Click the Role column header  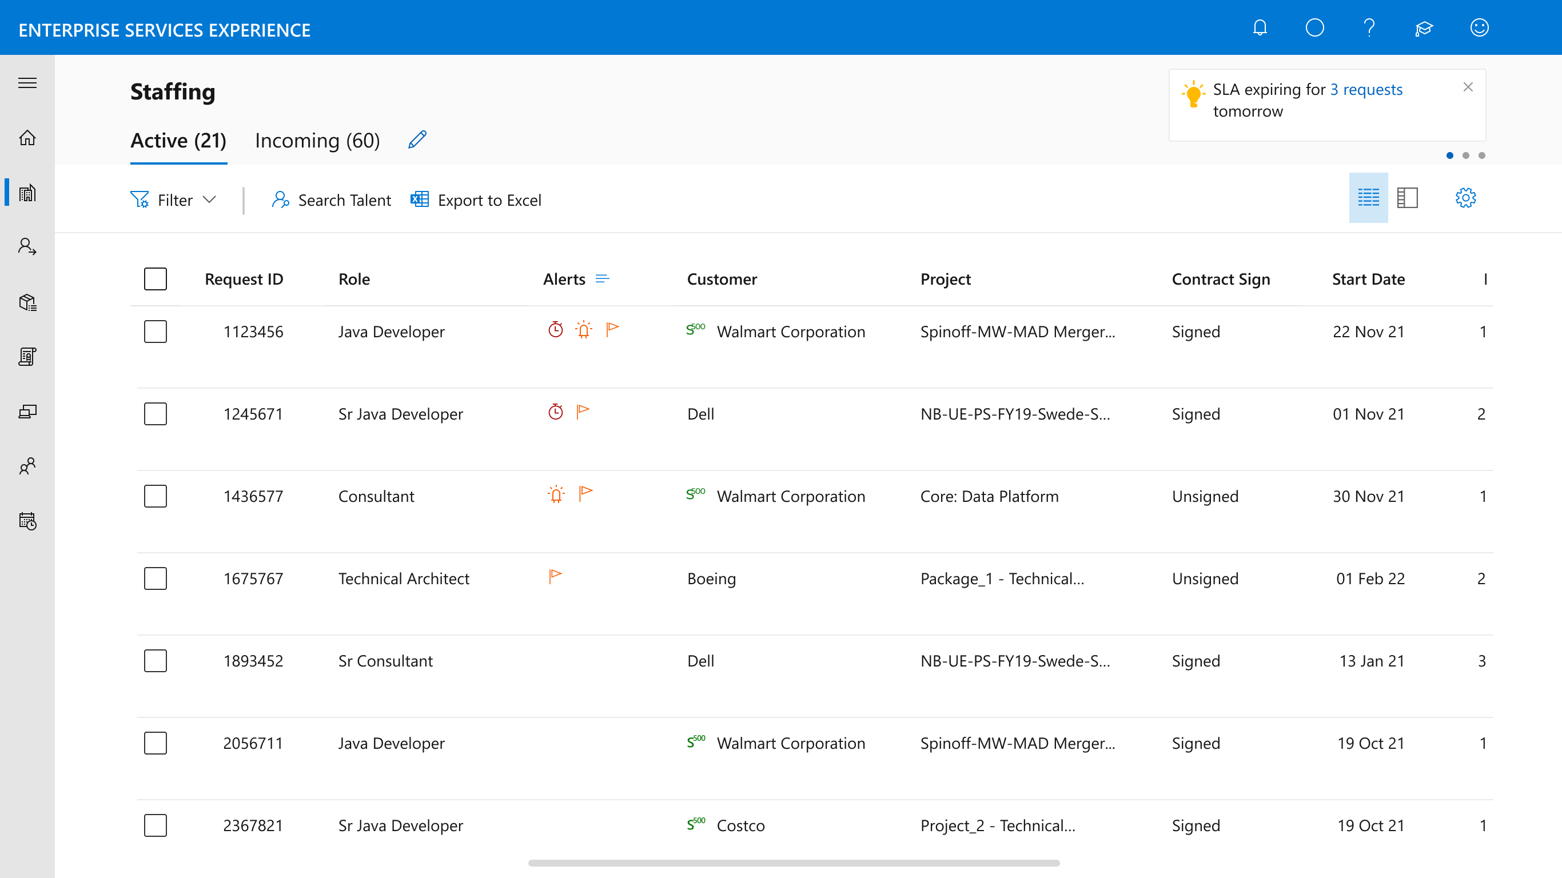point(354,279)
